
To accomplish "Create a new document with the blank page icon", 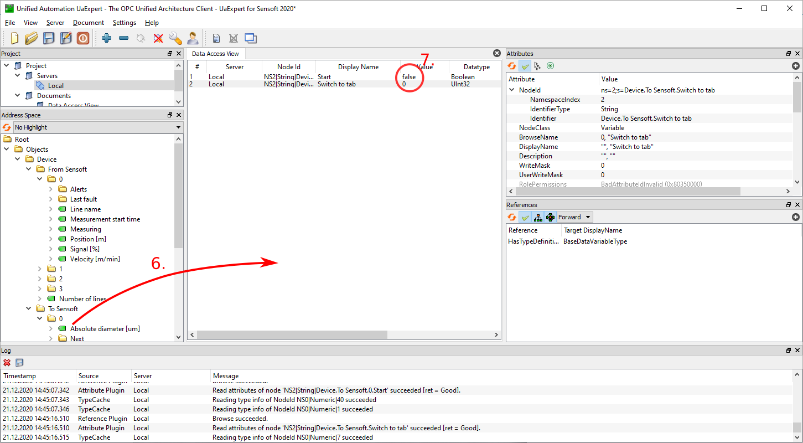I will 14,38.
